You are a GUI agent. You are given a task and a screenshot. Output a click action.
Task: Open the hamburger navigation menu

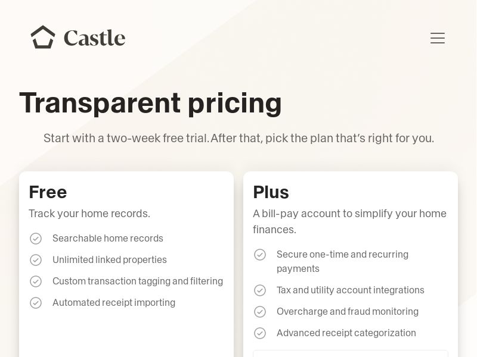tap(438, 38)
